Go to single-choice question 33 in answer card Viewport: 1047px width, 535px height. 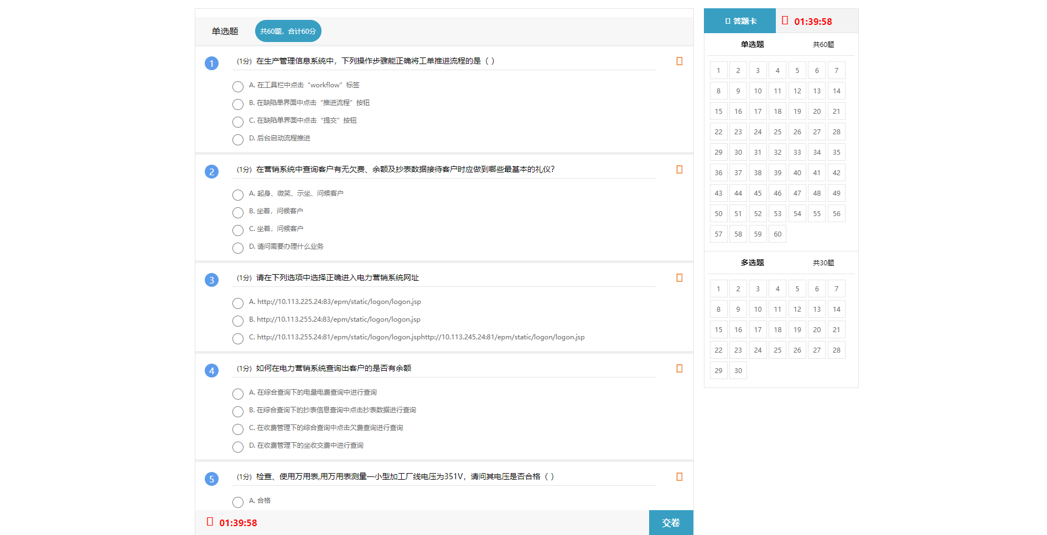pyautogui.click(x=797, y=152)
